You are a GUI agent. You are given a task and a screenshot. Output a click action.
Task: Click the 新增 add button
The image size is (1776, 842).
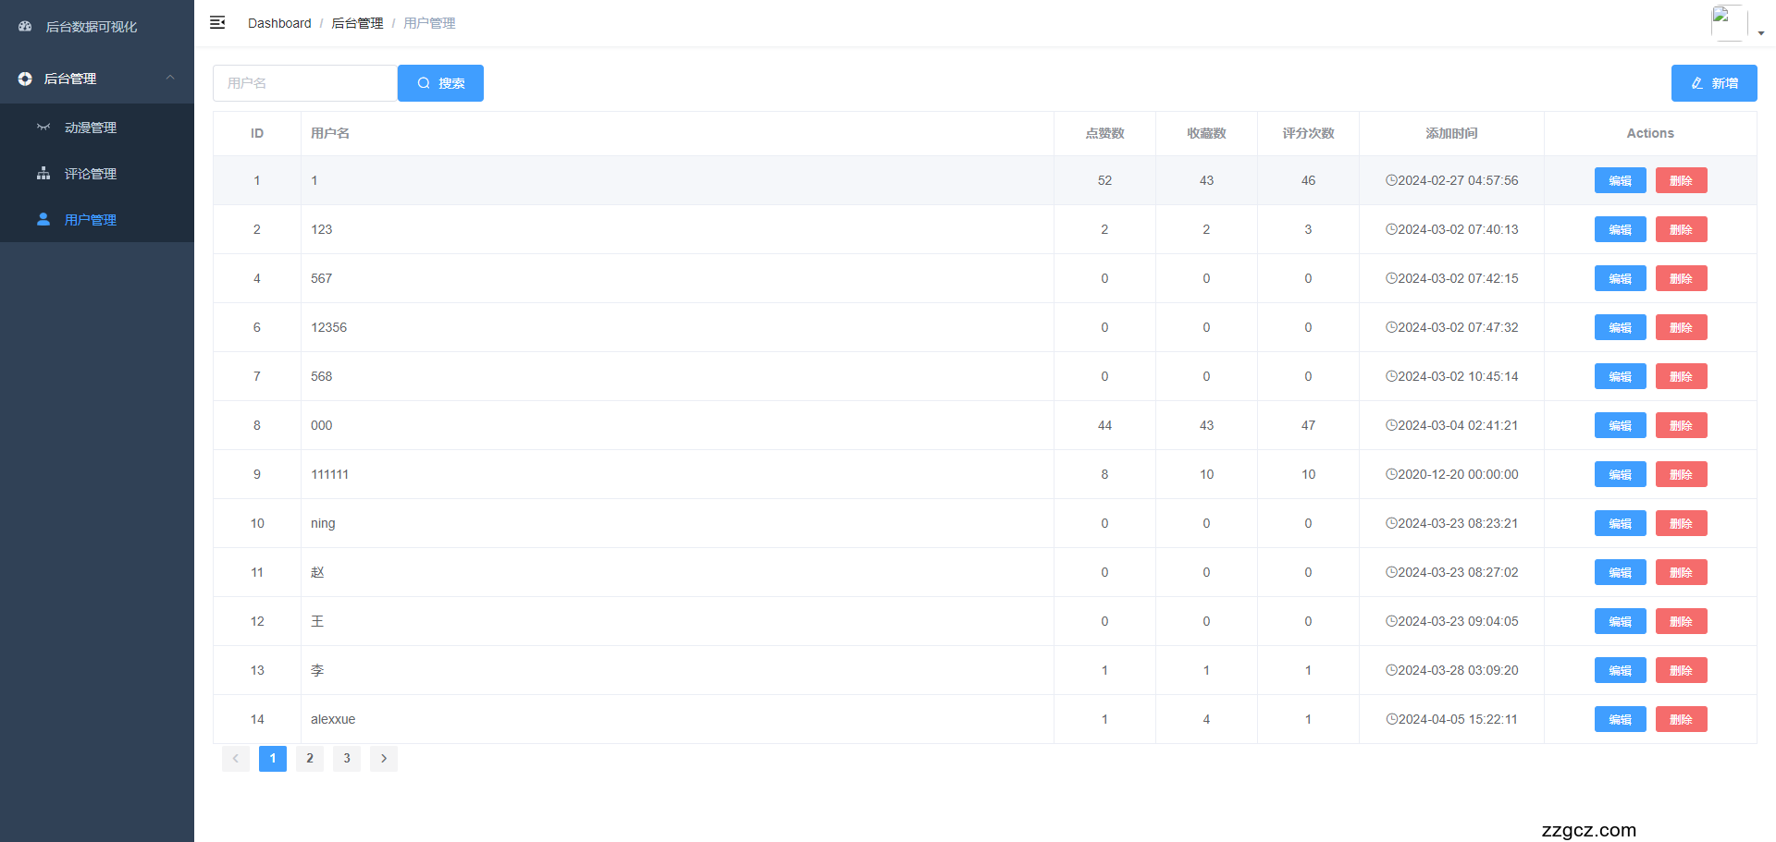click(1713, 83)
